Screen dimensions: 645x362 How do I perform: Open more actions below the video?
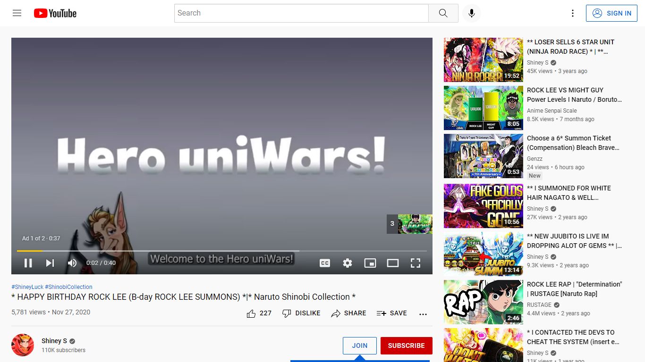423,314
